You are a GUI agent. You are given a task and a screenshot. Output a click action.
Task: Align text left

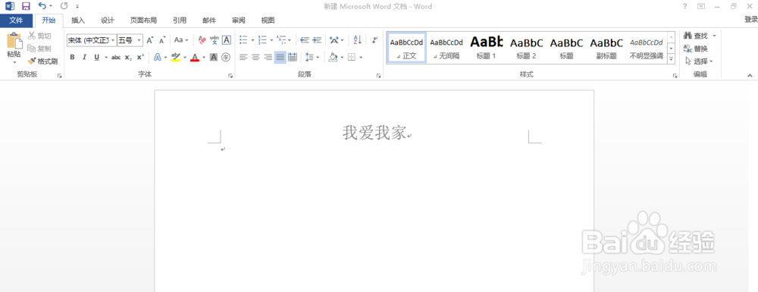pos(243,58)
